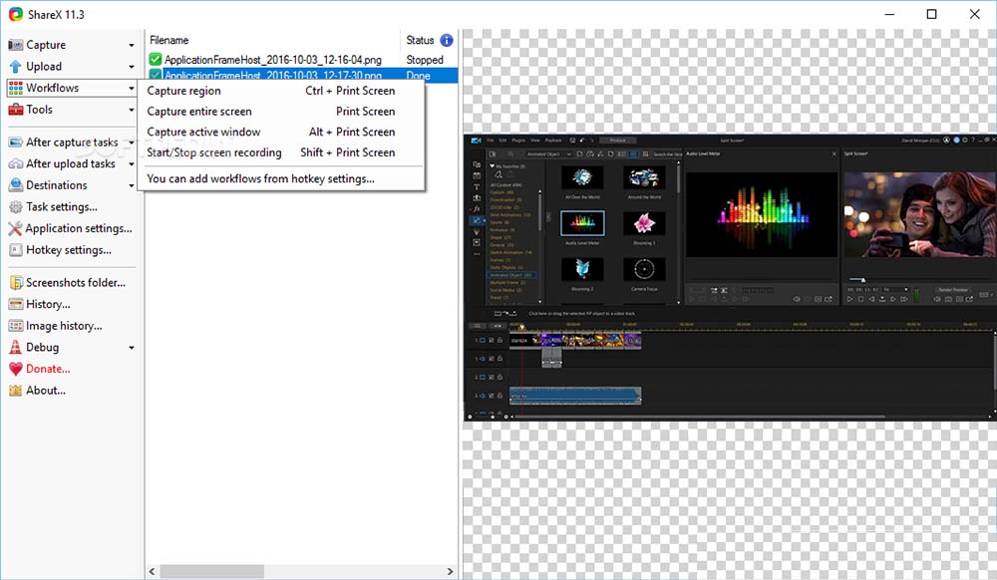Click the Donate link
This screenshot has height=580, width=997.
coord(42,368)
